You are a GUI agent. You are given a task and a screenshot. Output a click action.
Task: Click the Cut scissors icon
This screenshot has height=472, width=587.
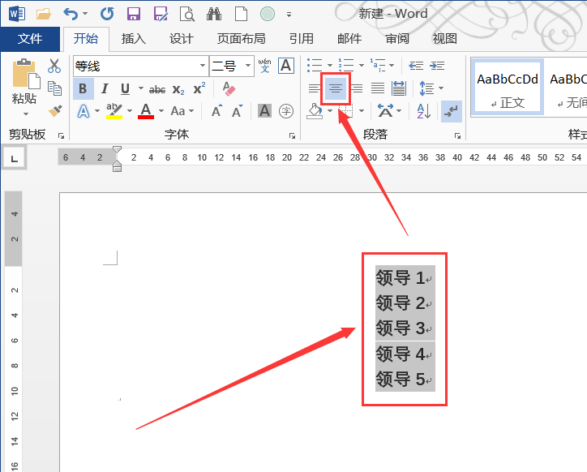(54, 67)
